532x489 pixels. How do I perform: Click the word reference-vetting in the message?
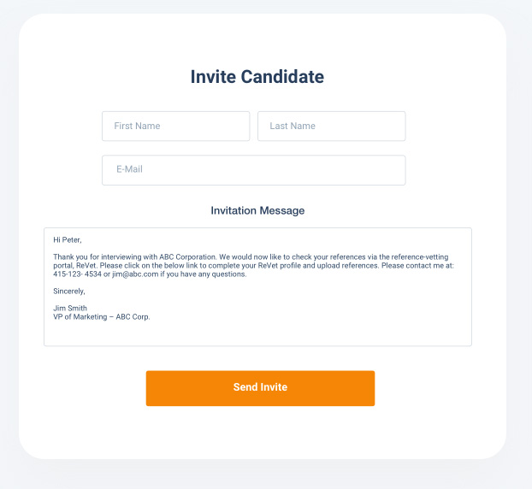[x=419, y=257]
